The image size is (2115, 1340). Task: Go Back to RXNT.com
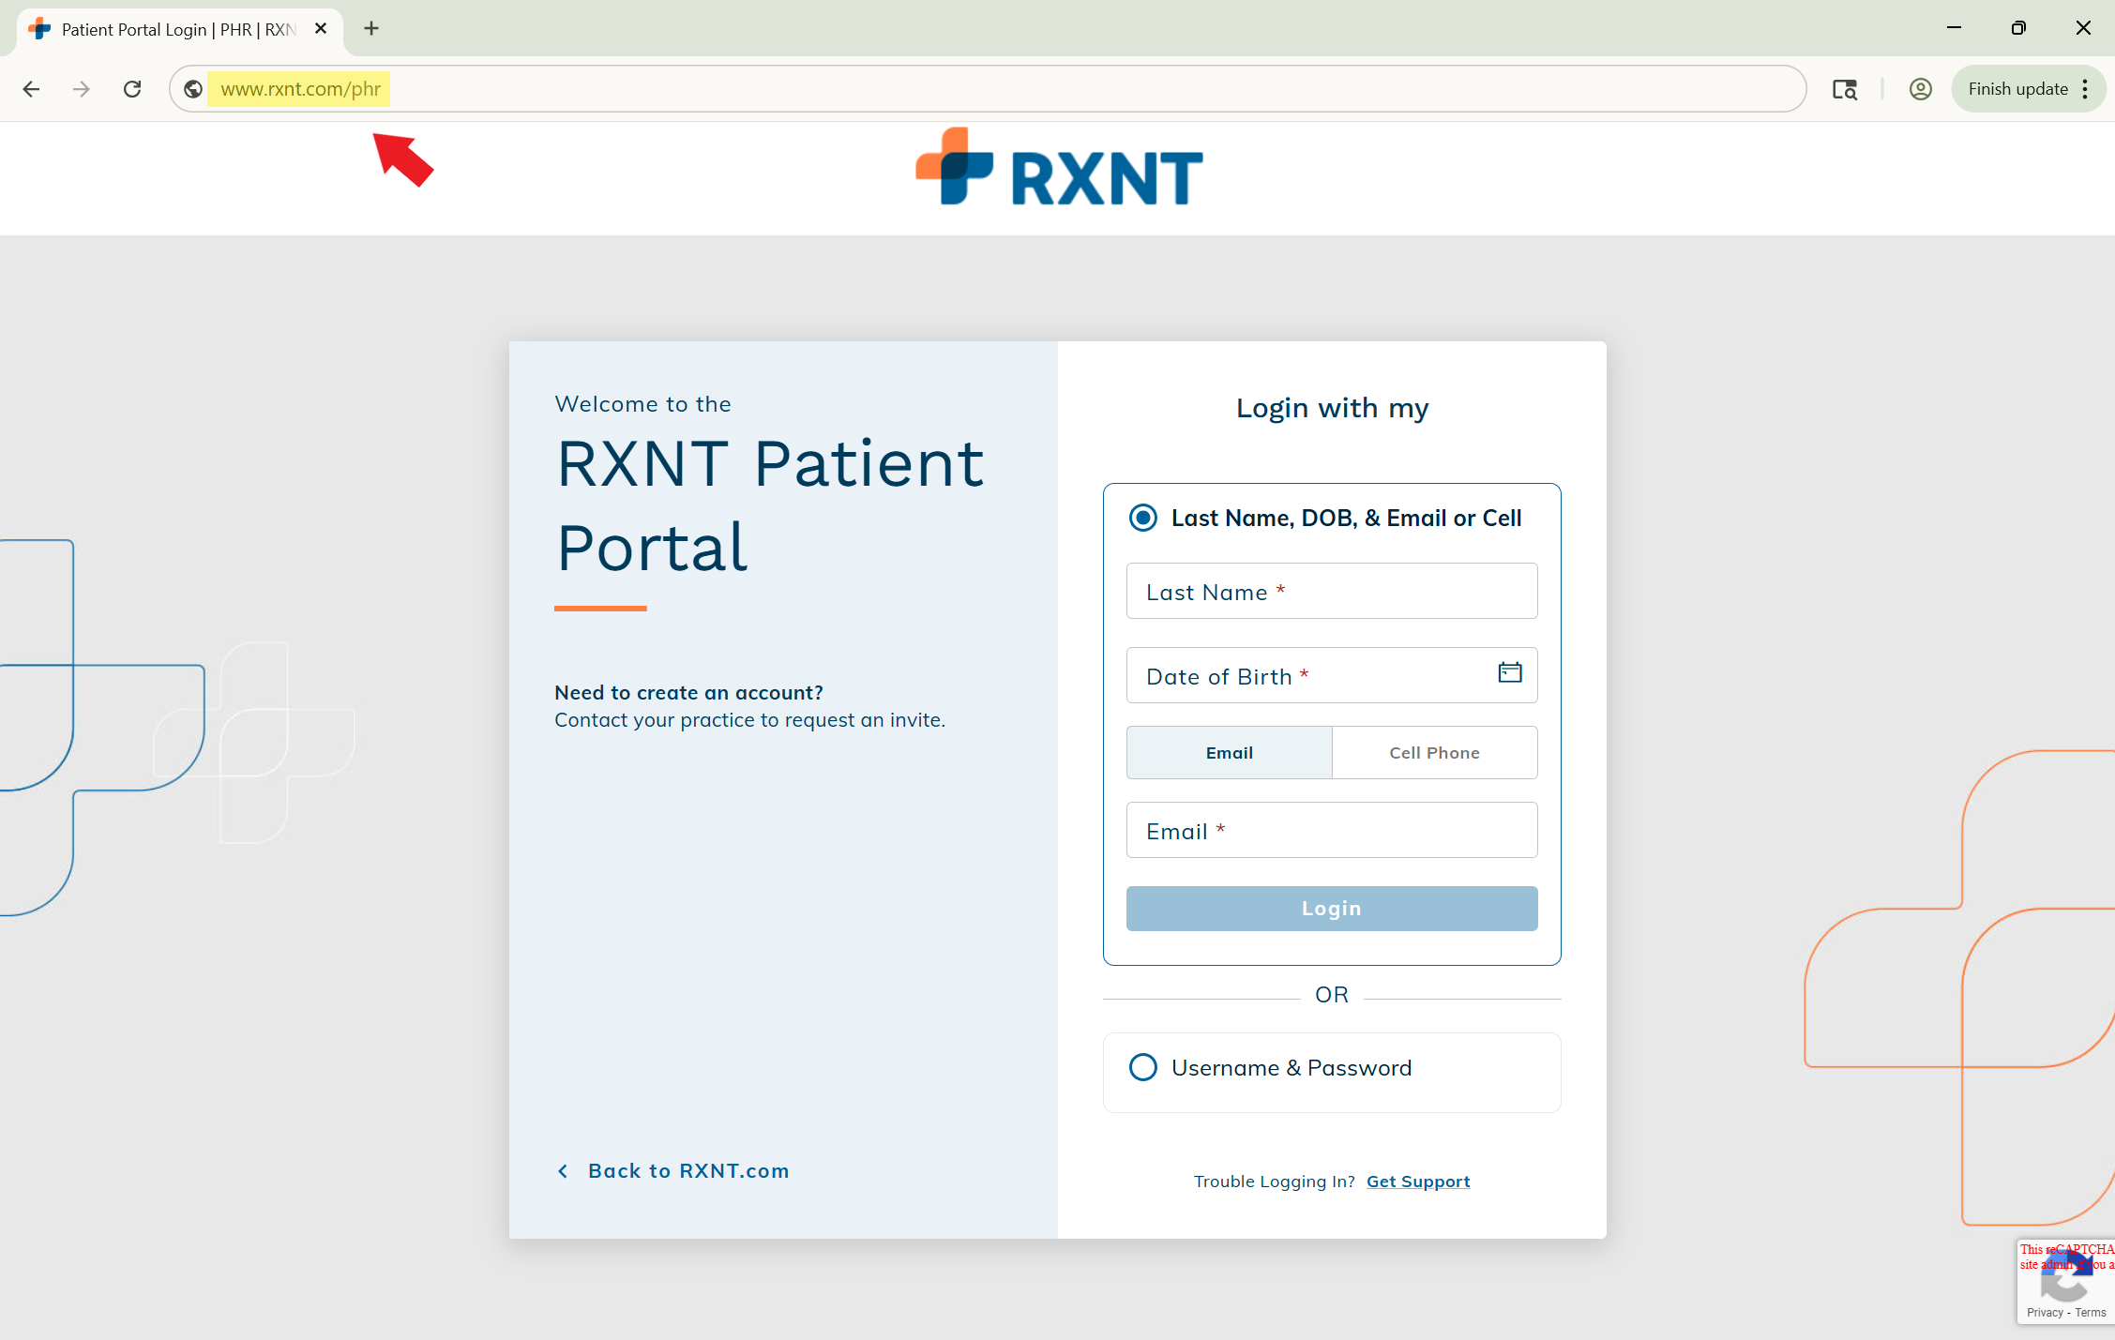click(x=687, y=1170)
